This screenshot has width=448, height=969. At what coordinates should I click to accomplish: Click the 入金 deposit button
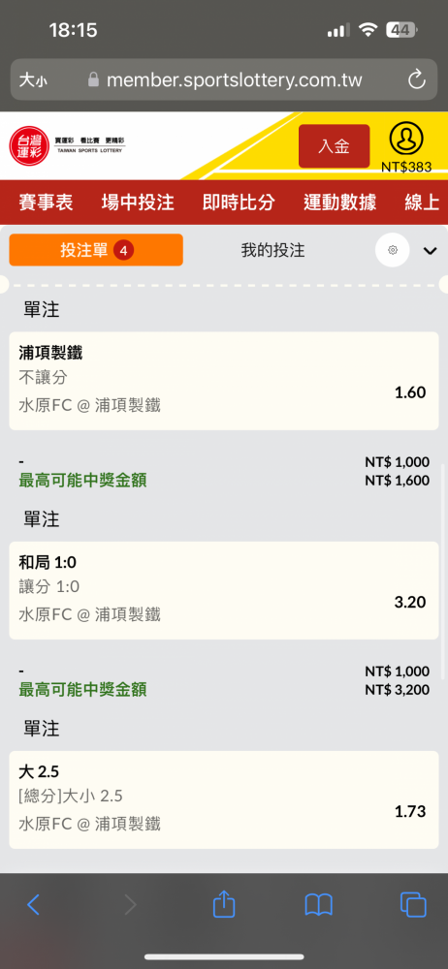pos(335,146)
